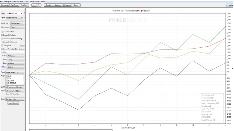Open the Speed filter showing All Tournament Speeds
Screen dimensions: 234x131
pyautogui.click(x=15, y=87)
